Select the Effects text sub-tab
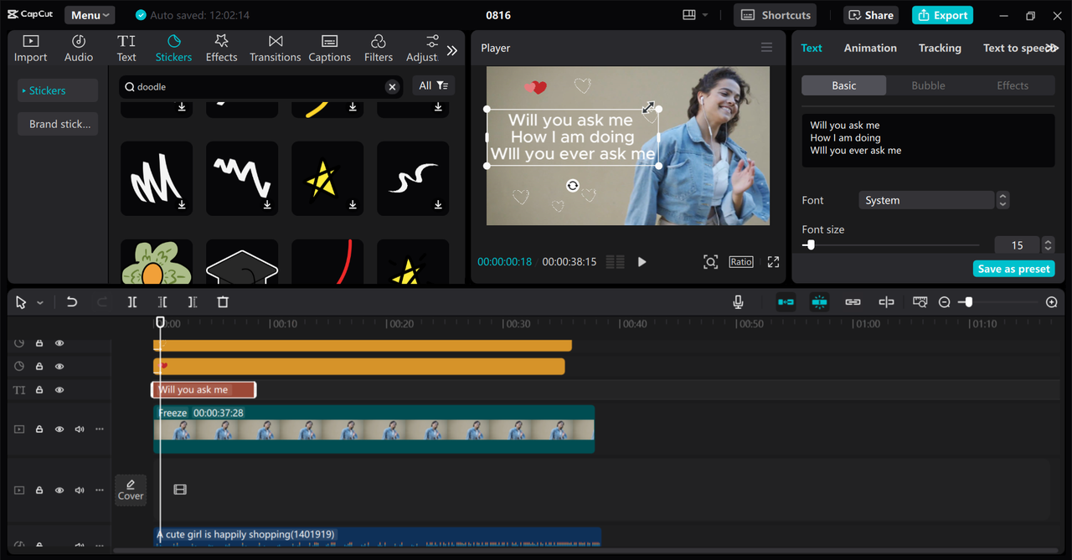Viewport: 1072px width, 560px height. [x=1012, y=85]
